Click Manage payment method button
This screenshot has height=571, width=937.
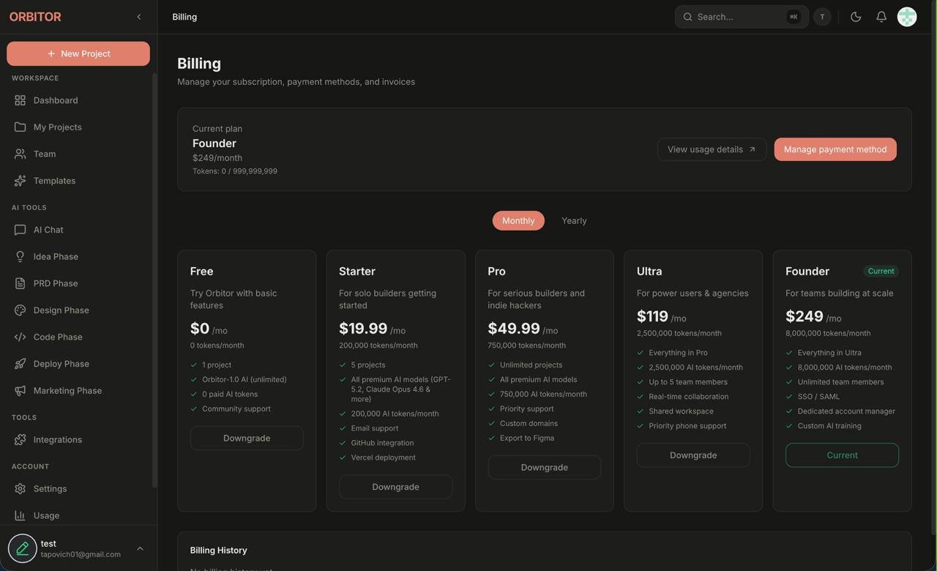point(835,149)
